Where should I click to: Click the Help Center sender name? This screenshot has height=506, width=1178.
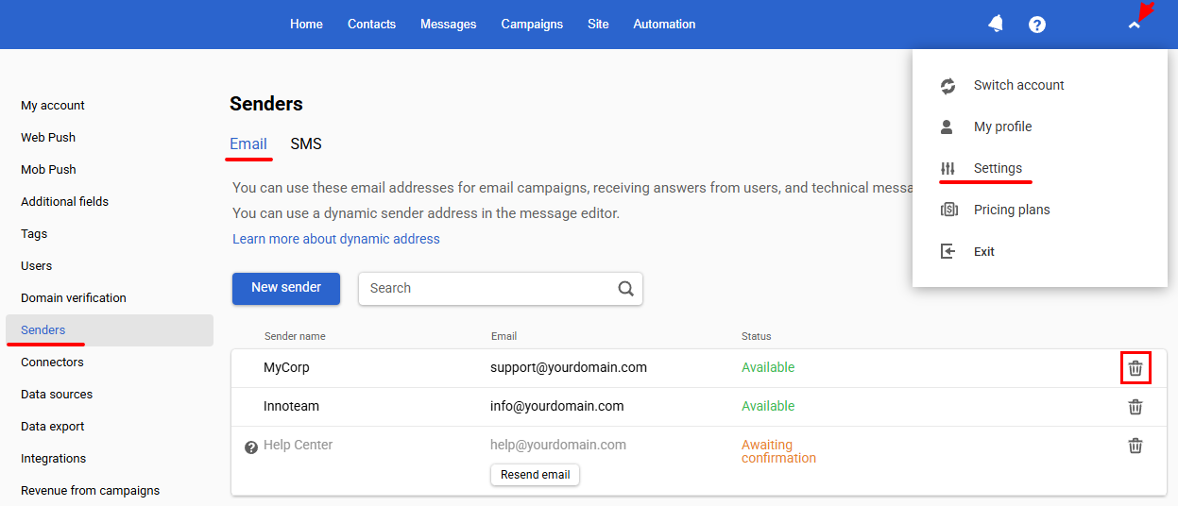point(298,446)
